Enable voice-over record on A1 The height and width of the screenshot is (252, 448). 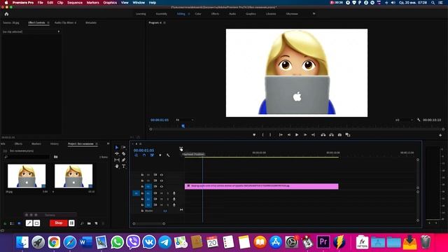(174, 193)
